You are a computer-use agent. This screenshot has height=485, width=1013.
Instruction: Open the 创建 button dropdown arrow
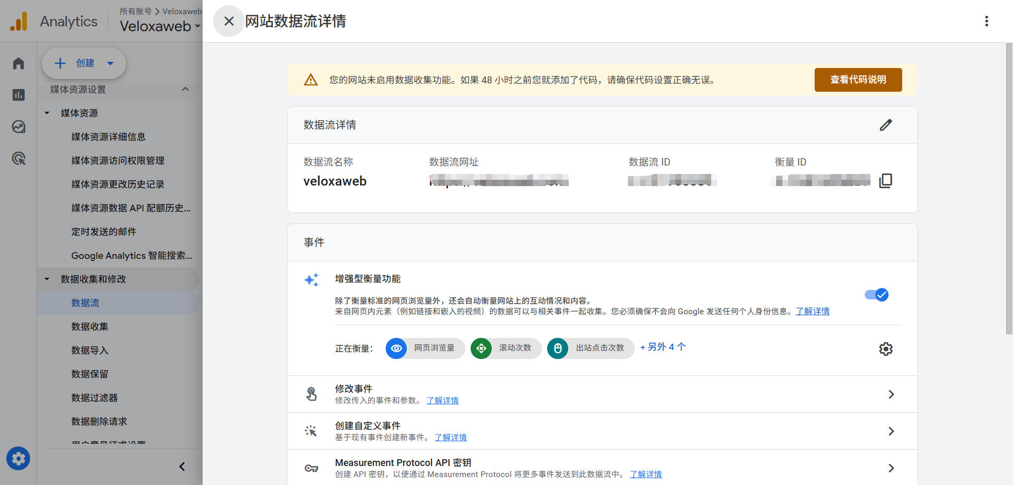(111, 63)
